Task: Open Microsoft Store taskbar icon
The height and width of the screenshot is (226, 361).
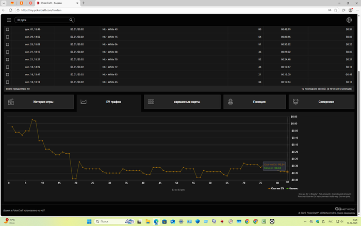Action: click(165, 221)
